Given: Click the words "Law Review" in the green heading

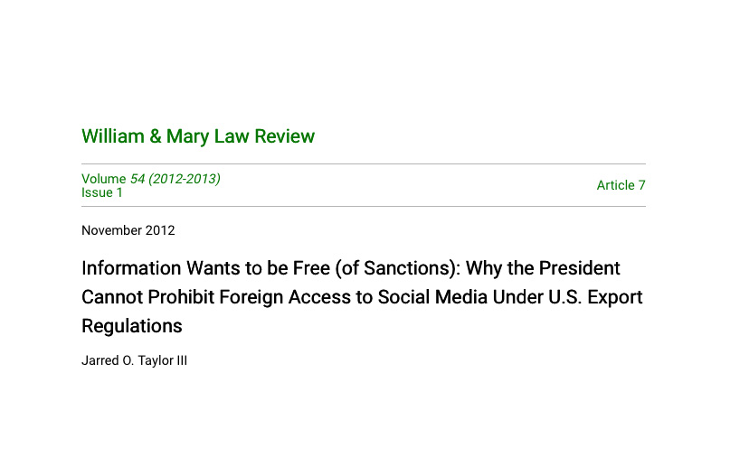Looking at the screenshot, I should 264,136.
